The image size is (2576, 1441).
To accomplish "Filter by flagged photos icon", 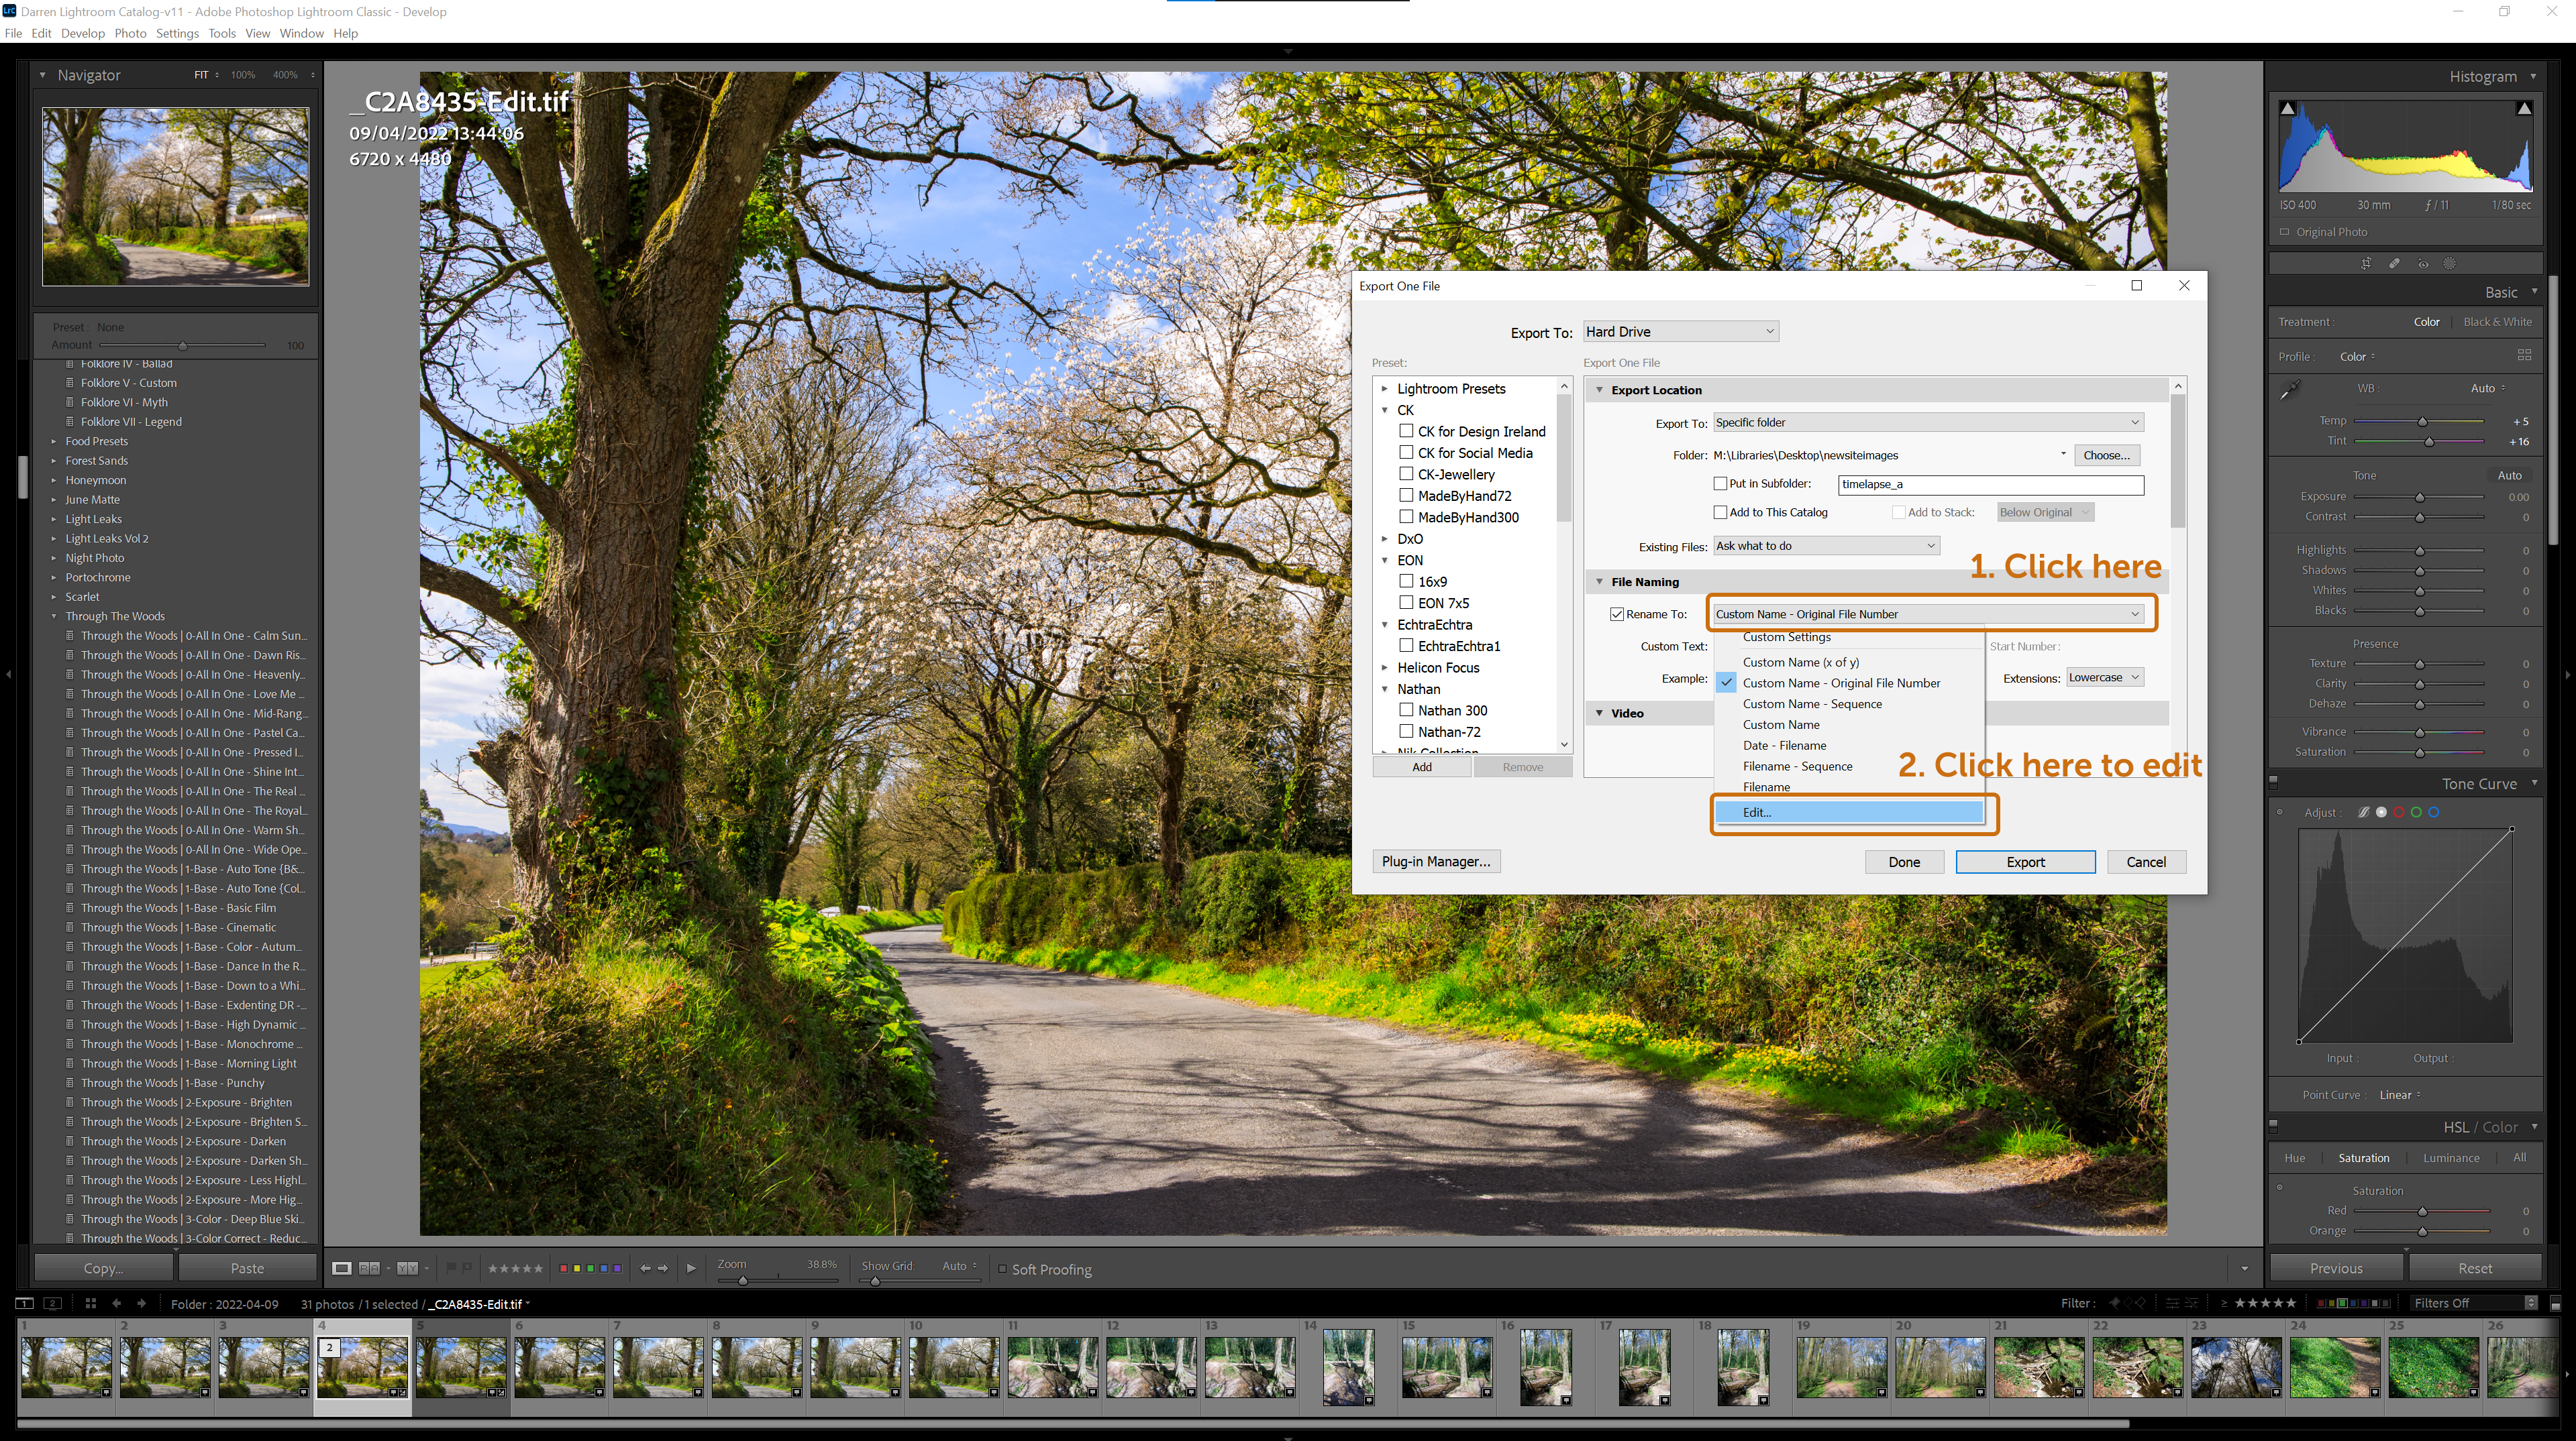I will (x=2114, y=1303).
